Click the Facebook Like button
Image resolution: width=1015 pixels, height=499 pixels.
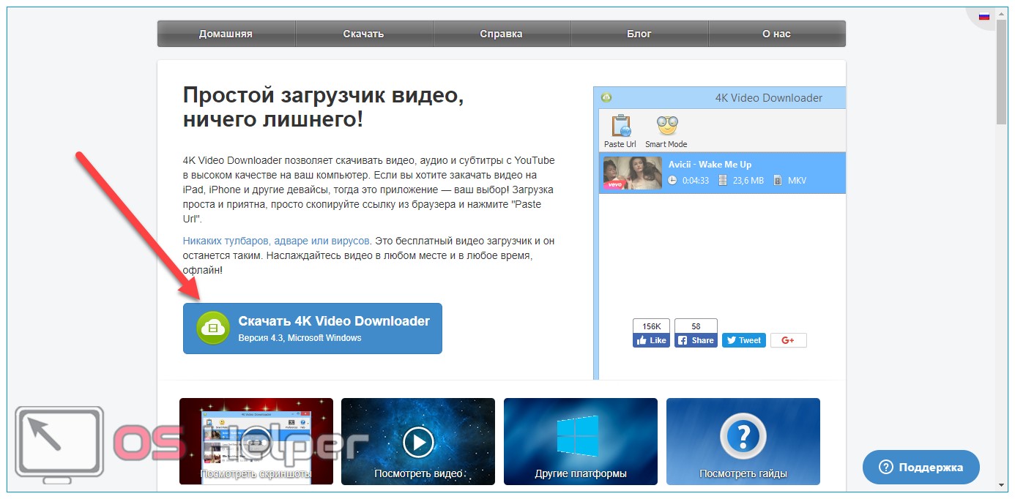(x=651, y=340)
